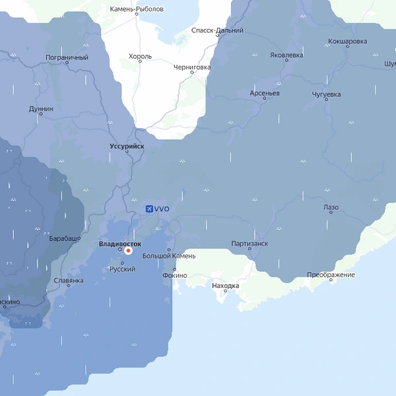Click the Славянка town label

(69, 280)
